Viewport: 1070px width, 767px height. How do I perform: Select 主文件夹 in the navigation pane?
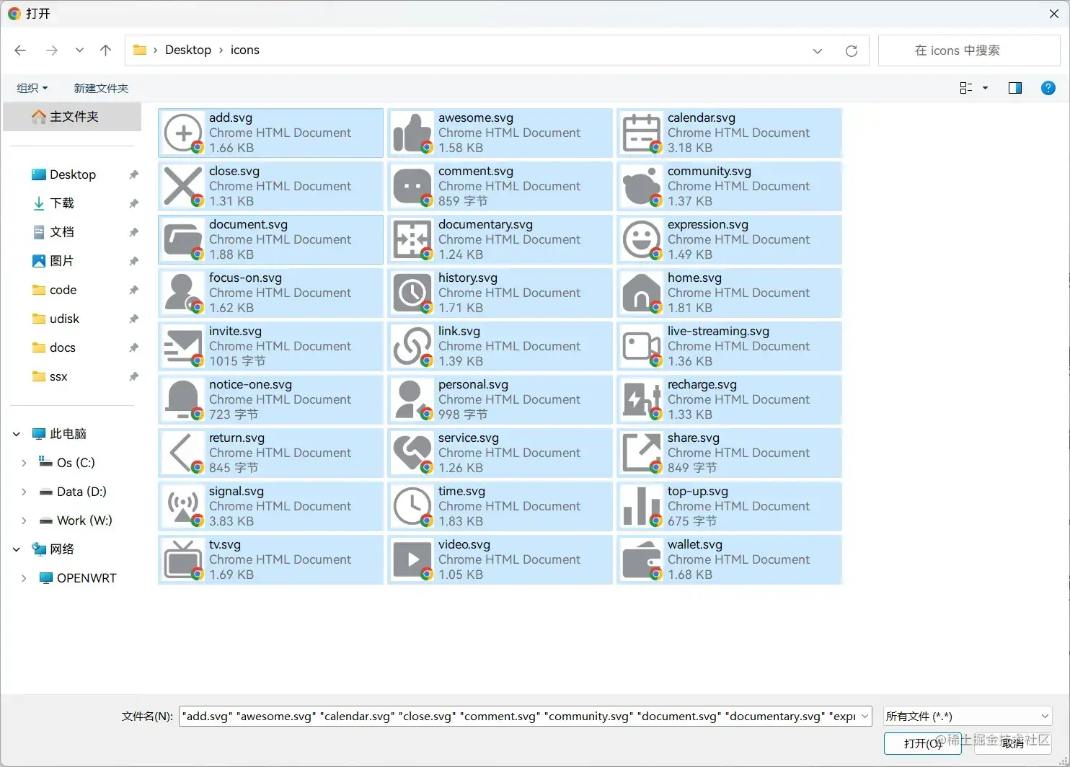(x=73, y=117)
